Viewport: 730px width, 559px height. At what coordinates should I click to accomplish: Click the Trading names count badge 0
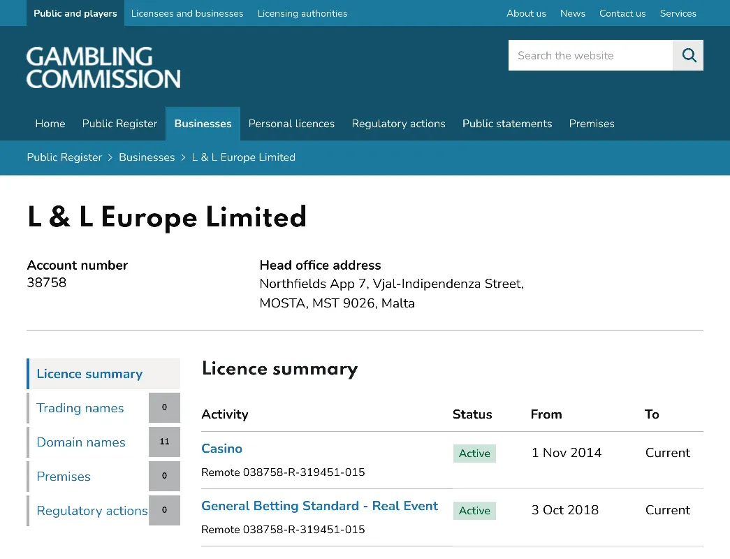[x=164, y=407]
